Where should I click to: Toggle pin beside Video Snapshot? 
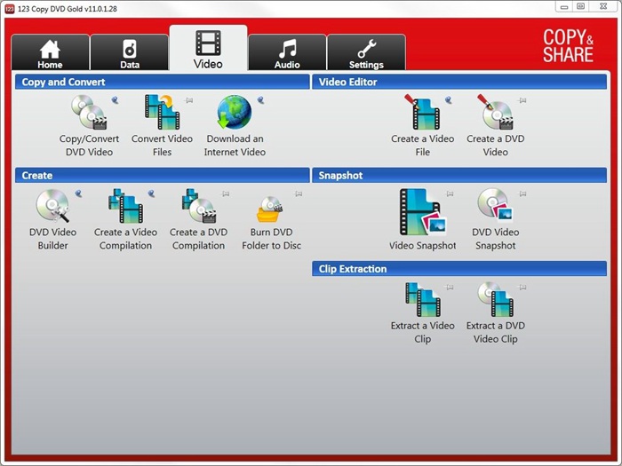pos(450,194)
